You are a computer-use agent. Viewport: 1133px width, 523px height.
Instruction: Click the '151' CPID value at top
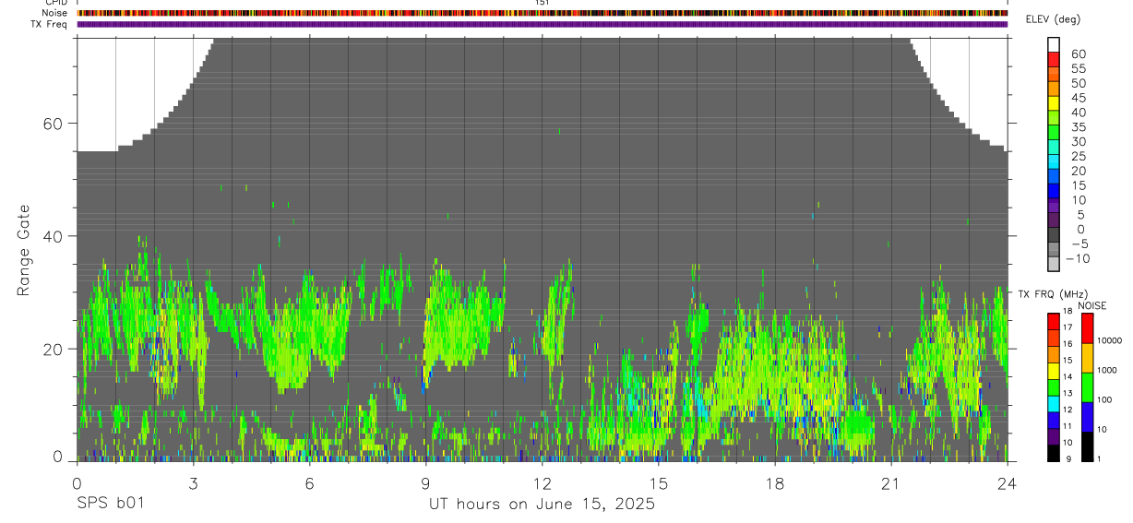543,3
